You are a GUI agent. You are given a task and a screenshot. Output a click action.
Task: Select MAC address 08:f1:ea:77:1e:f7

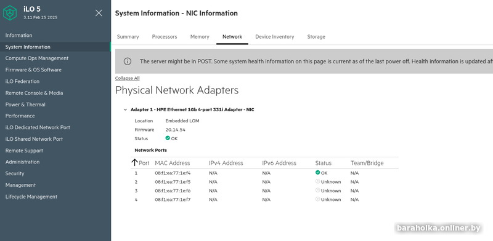(173, 199)
